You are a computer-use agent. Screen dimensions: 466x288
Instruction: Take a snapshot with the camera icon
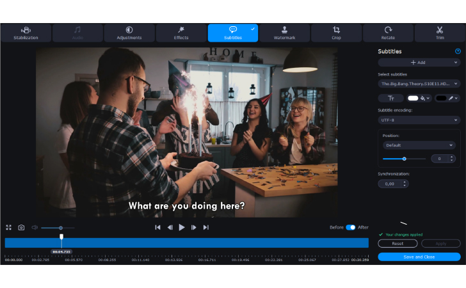click(21, 228)
